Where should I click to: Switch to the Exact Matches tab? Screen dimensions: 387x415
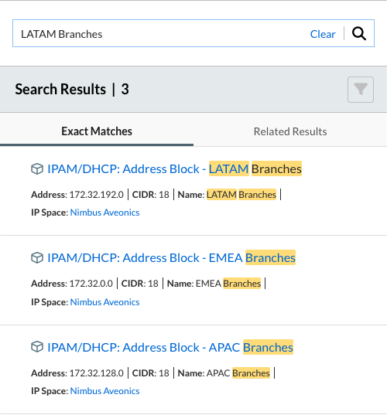pos(97,131)
